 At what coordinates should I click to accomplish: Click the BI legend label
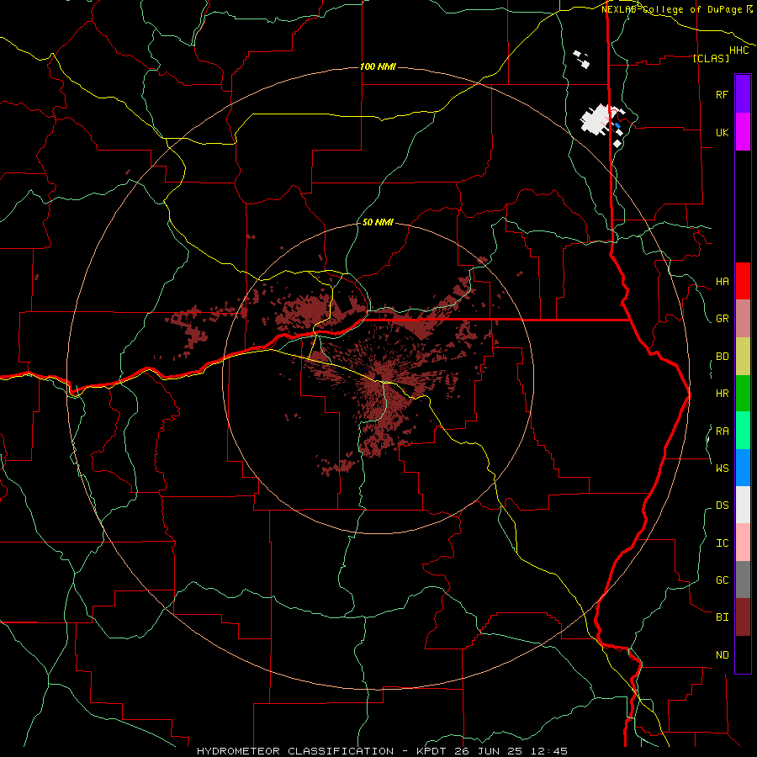click(x=722, y=617)
